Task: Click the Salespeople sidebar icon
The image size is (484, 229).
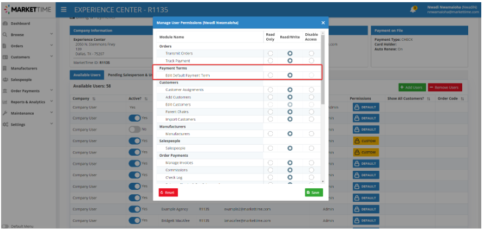Action: [5, 79]
